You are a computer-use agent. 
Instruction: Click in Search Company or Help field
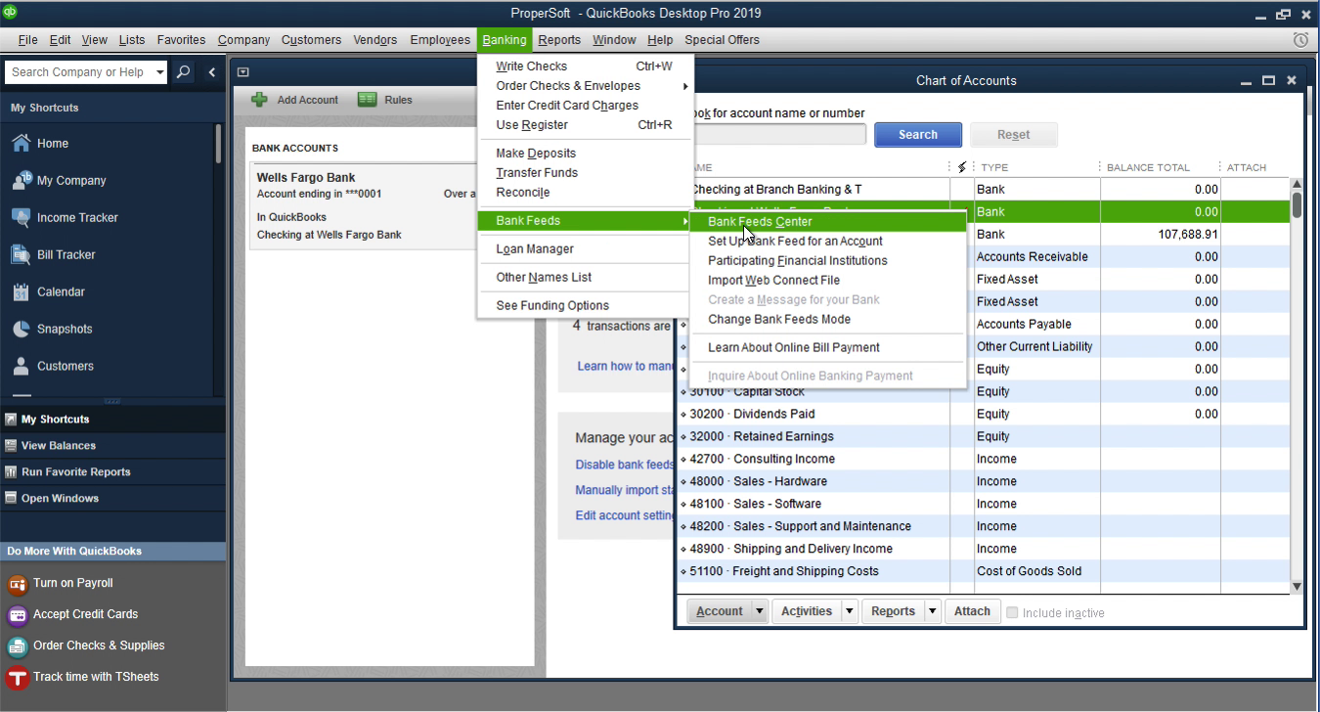tap(79, 72)
